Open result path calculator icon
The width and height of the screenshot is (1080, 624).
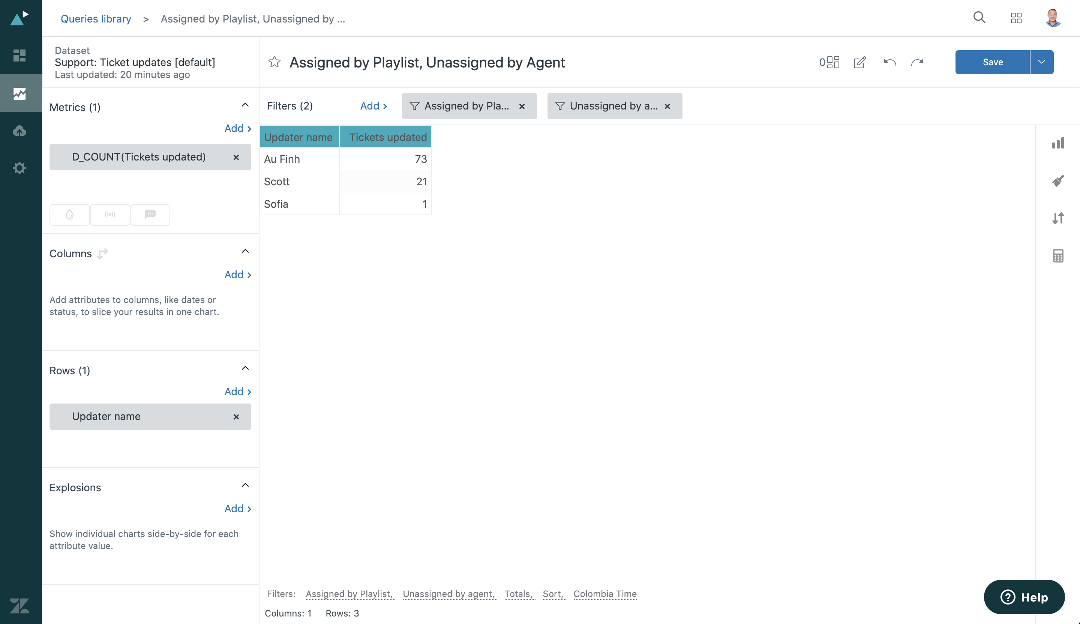tap(1058, 256)
